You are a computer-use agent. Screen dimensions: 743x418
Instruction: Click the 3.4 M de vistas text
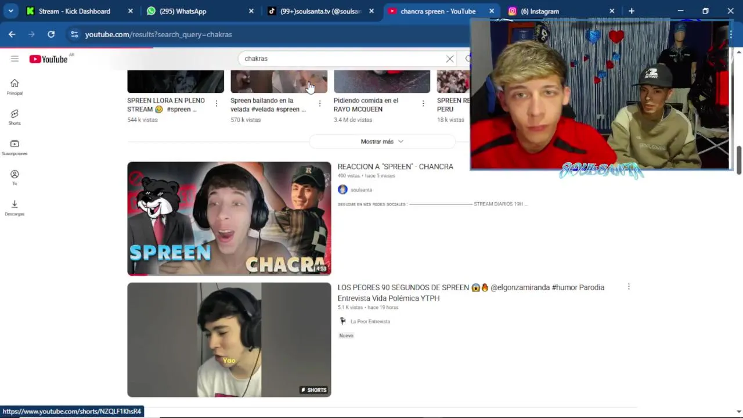coord(353,120)
